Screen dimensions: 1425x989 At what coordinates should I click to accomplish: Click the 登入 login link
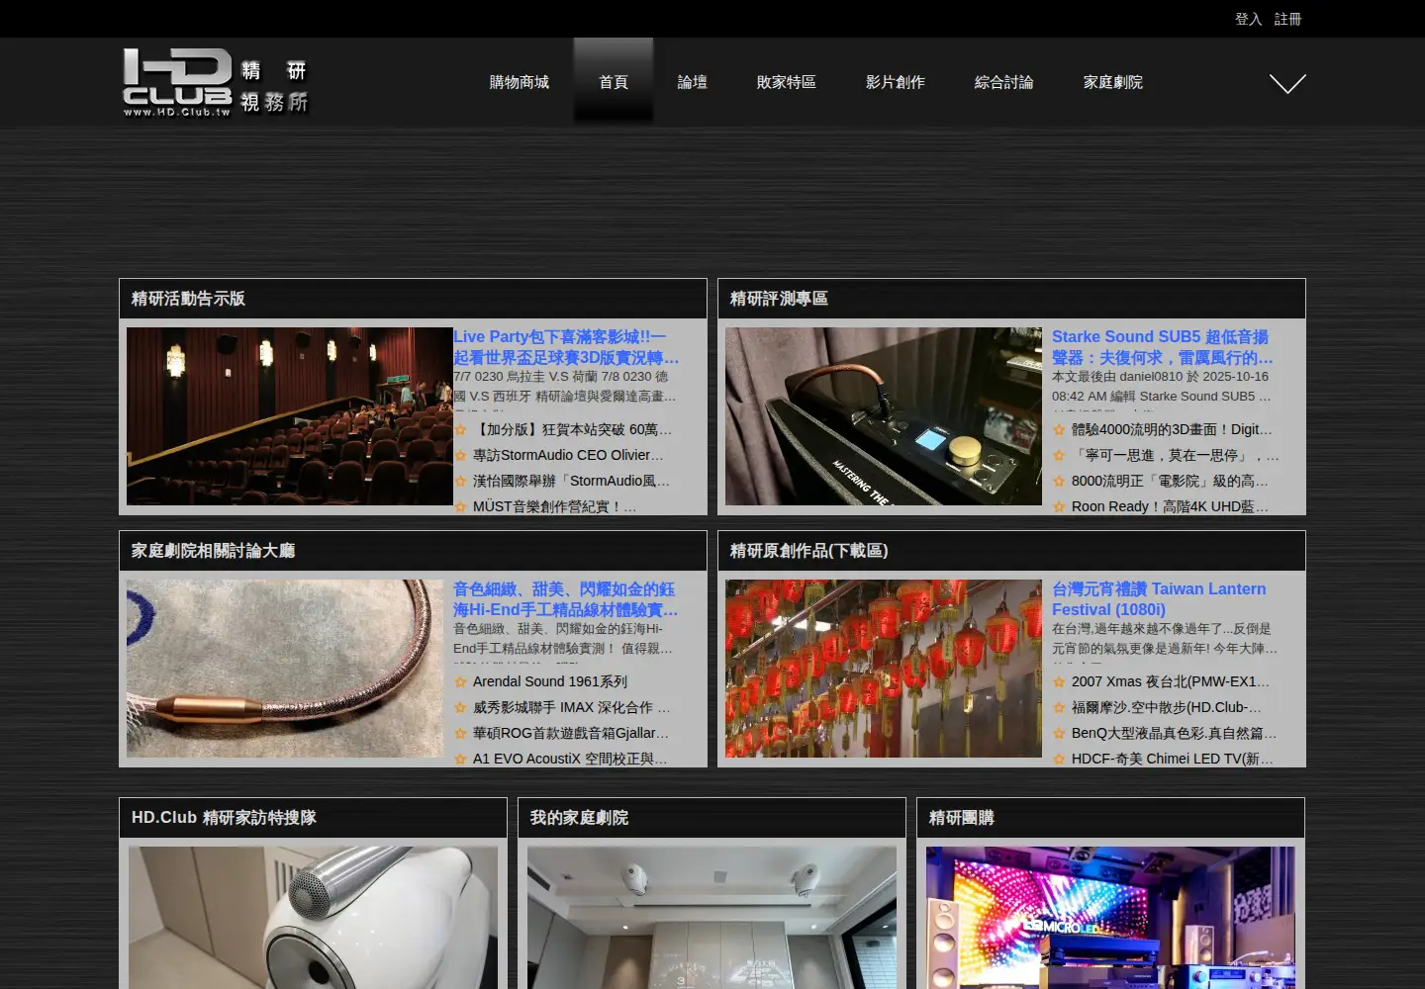(1249, 19)
